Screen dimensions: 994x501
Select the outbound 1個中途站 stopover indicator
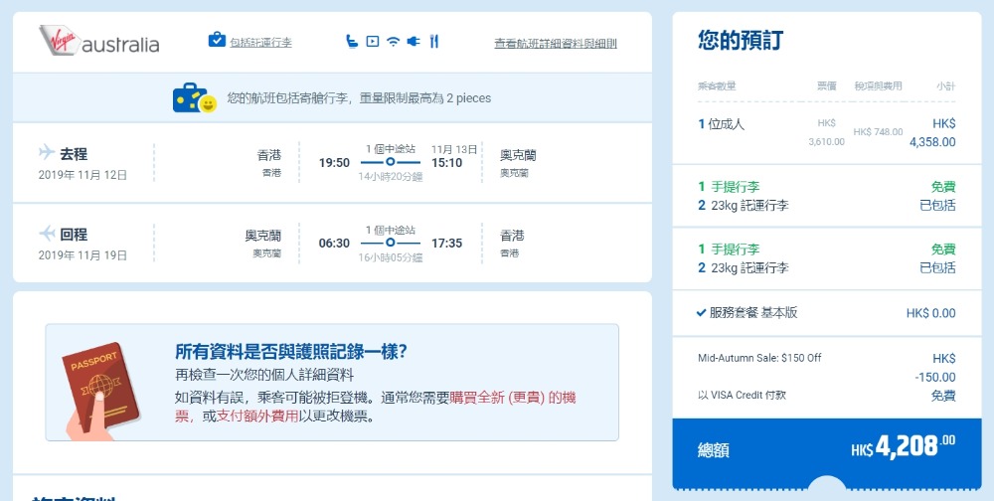tap(390, 161)
